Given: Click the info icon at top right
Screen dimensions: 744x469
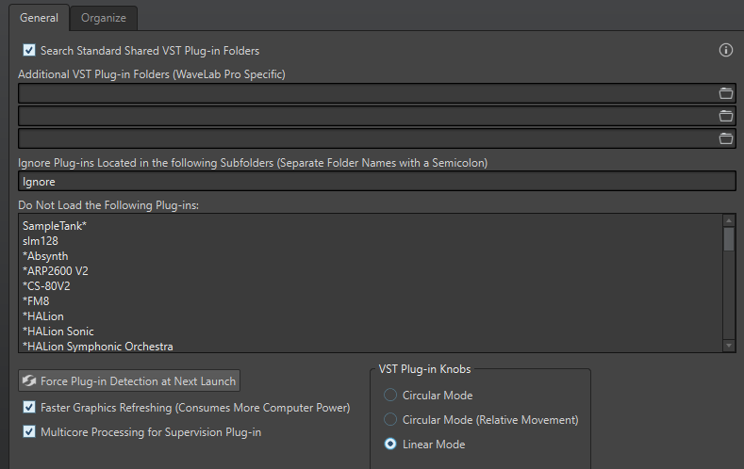Looking at the screenshot, I should [726, 51].
